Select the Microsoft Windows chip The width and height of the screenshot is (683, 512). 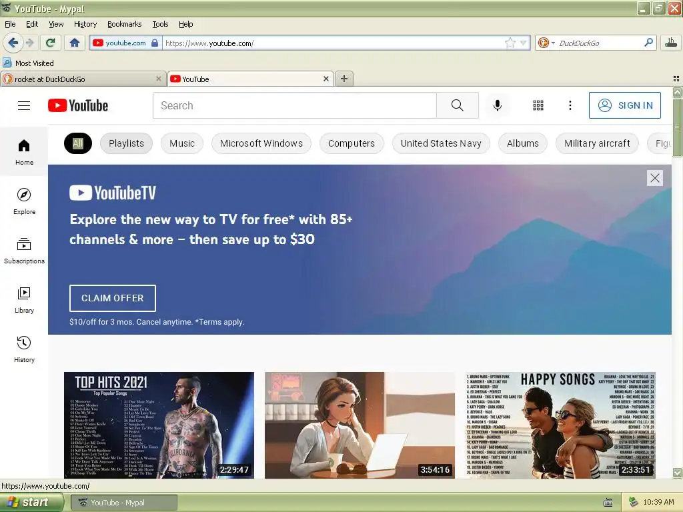click(261, 143)
